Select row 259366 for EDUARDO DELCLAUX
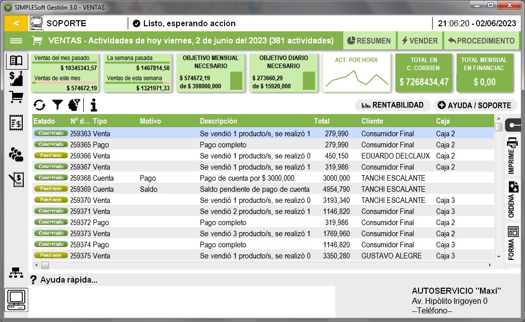This screenshot has height=322, width=525. [263, 155]
